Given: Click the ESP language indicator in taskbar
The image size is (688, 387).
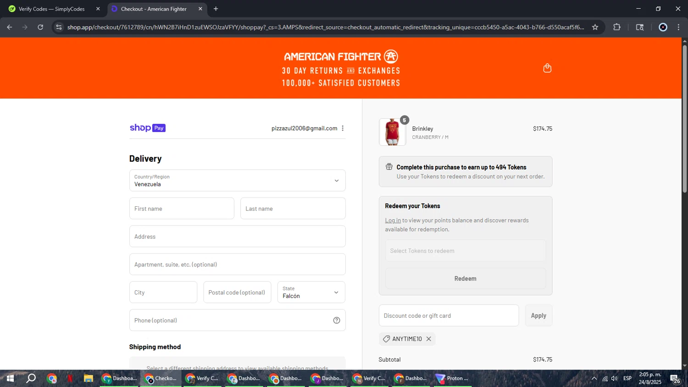Looking at the screenshot, I should (x=627, y=378).
